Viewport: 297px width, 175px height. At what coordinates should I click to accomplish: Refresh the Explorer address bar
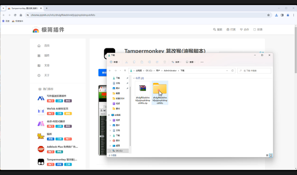click(233, 70)
